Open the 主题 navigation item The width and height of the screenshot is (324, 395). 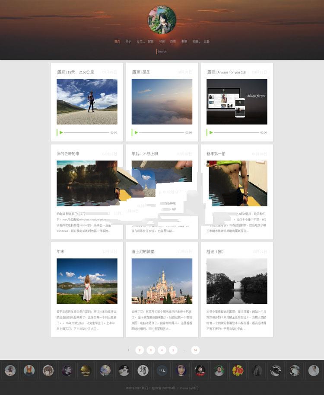coord(206,42)
